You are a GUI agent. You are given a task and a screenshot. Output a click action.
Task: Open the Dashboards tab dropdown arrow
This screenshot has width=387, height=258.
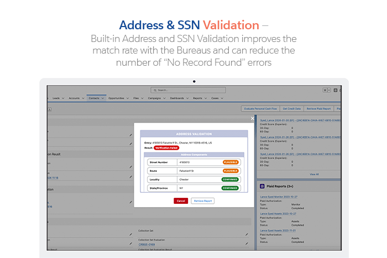[x=188, y=98]
